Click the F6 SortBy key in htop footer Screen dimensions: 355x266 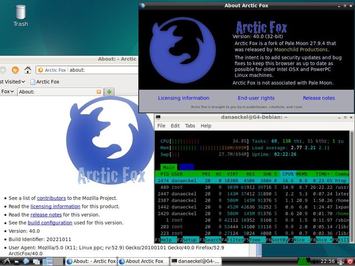pos(277,240)
